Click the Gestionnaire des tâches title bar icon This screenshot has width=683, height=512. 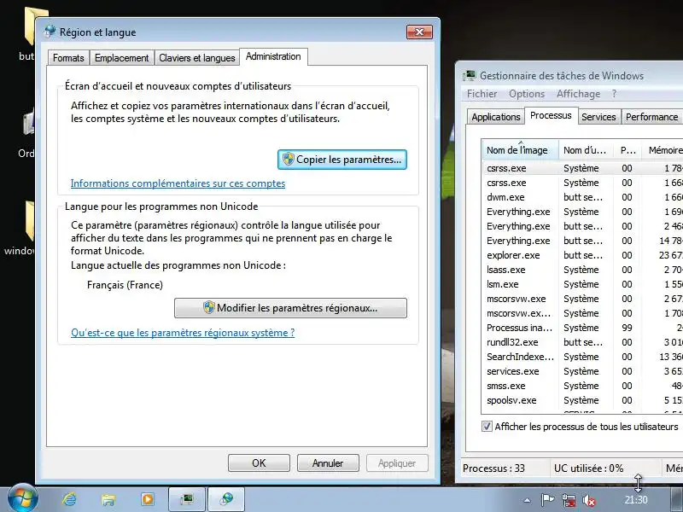(469, 75)
